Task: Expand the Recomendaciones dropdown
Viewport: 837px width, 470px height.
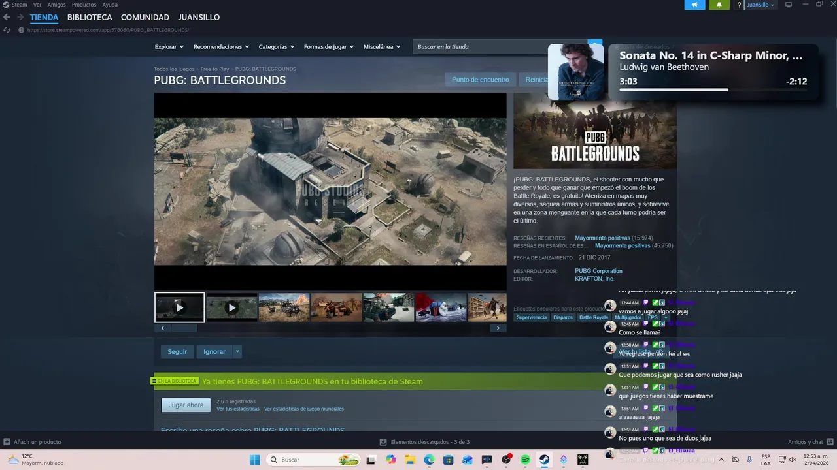Action: [x=221, y=47]
